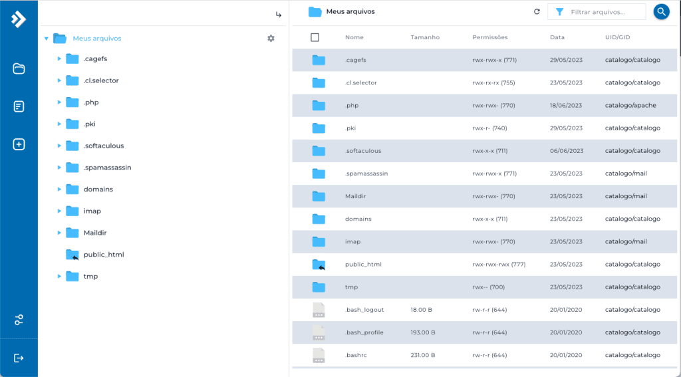Tick the select all files checkbox
Viewport: 681px width, 377px height.
pos(315,37)
